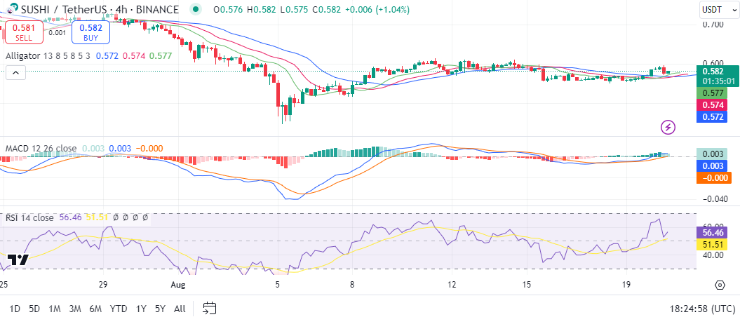
Task: Click the 12 date on time axis
Action: point(452,285)
